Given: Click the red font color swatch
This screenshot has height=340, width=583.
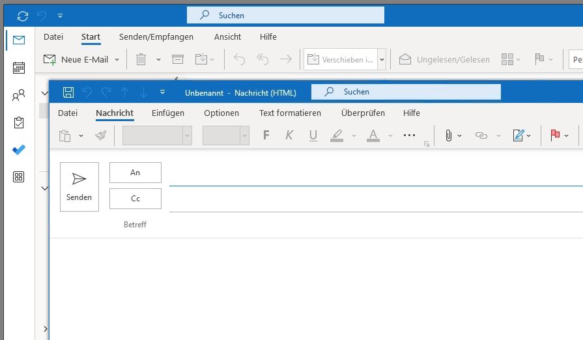Looking at the screenshot, I should pyautogui.click(x=373, y=135).
